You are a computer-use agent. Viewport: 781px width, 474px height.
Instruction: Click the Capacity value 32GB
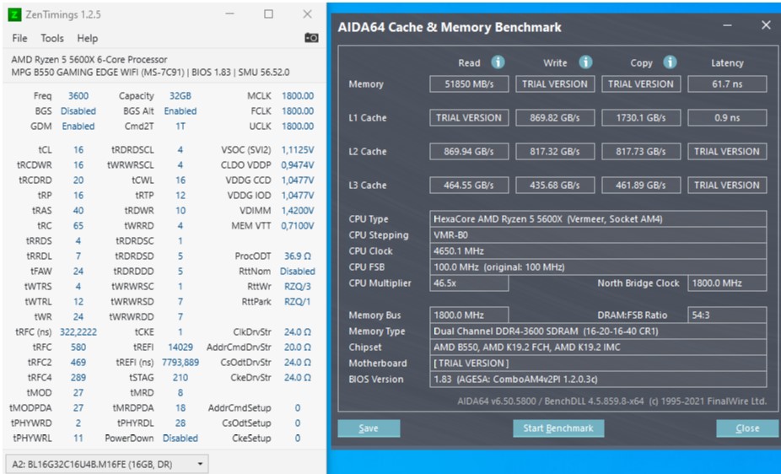180,96
